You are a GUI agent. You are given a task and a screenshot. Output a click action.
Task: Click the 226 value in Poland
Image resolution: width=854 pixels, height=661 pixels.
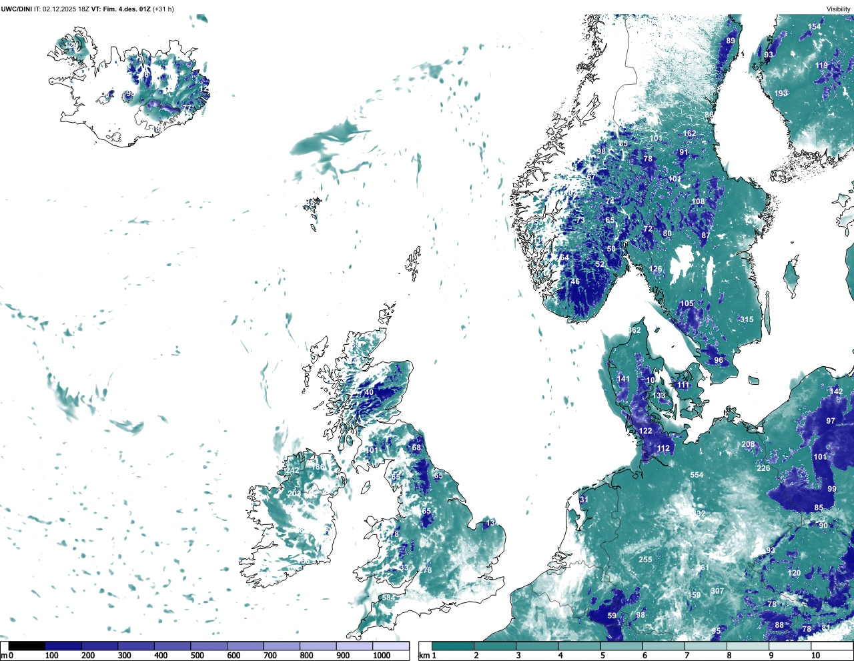pos(763,468)
